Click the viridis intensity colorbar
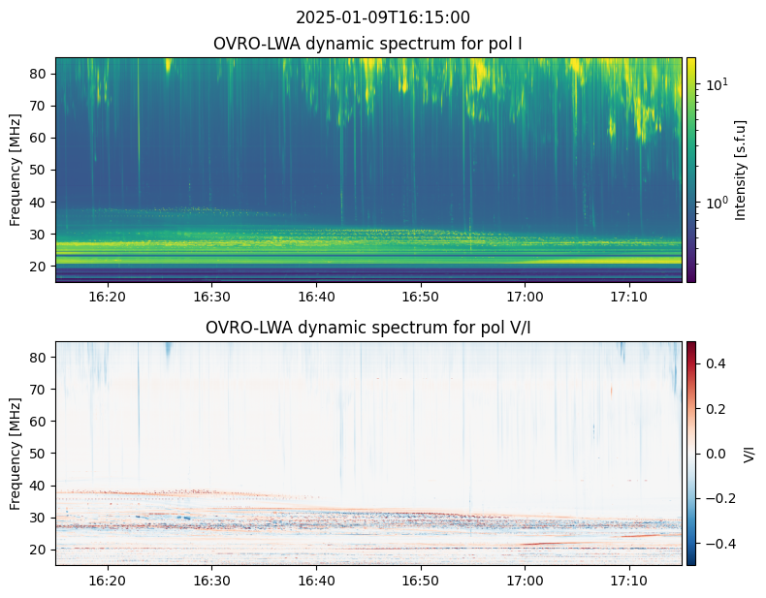 tap(691, 170)
